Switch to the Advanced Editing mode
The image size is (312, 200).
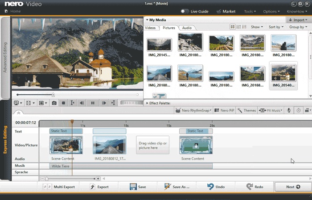coord(5,58)
